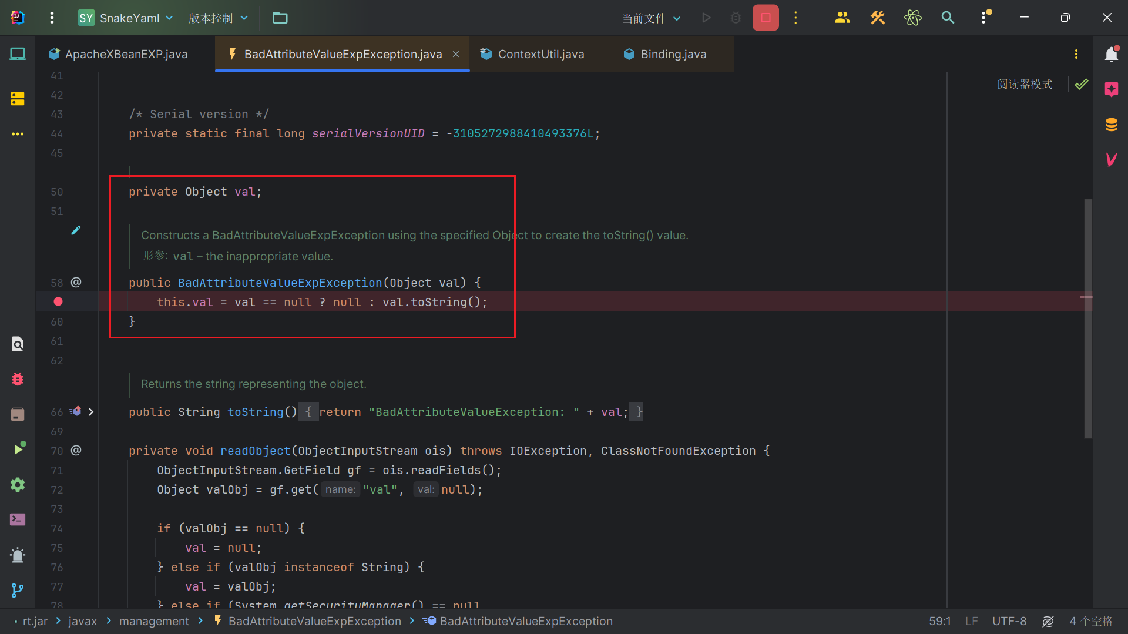Viewport: 1128px width, 634px height.
Task: Open the Find tool window in left sidebar
Action: point(18,344)
